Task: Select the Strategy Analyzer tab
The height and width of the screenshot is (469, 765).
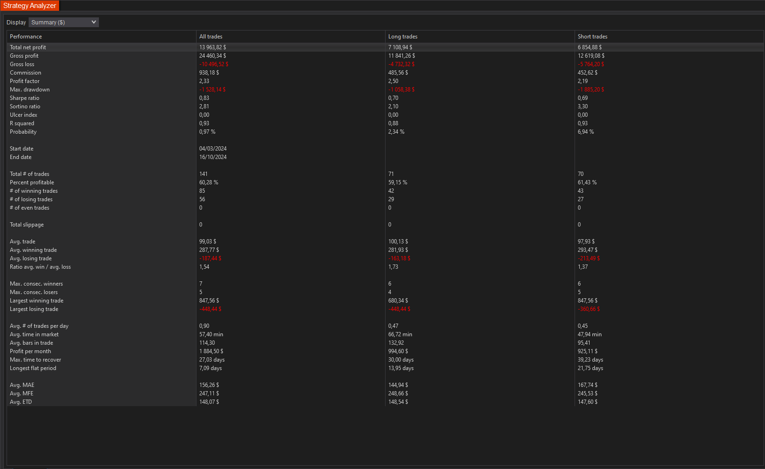Action: click(30, 6)
